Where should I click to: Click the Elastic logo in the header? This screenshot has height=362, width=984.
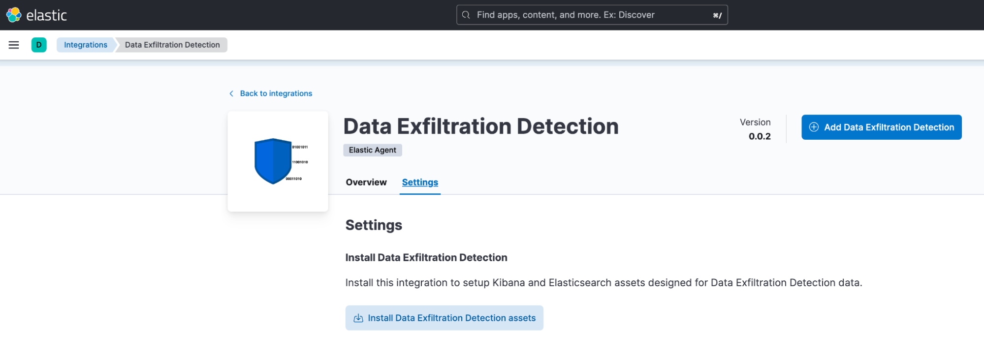(x=36, y=15)
